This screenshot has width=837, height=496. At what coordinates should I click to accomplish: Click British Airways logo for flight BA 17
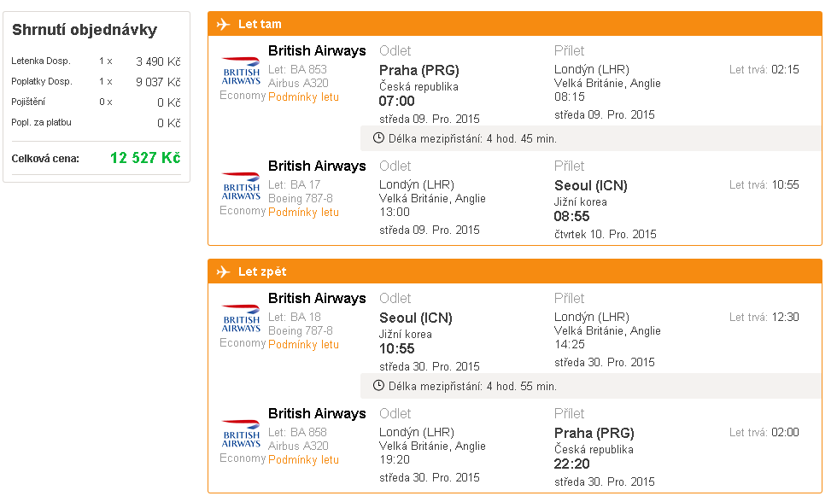[241, 186]
